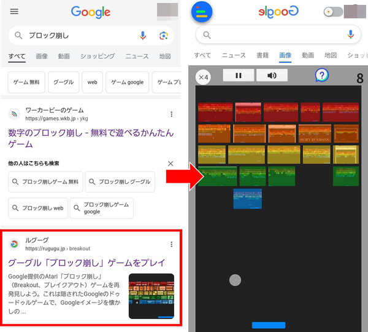This screenshot has height=332, width=368.
Task: Select the すべて tab on Google
Action: coord(17,57)
